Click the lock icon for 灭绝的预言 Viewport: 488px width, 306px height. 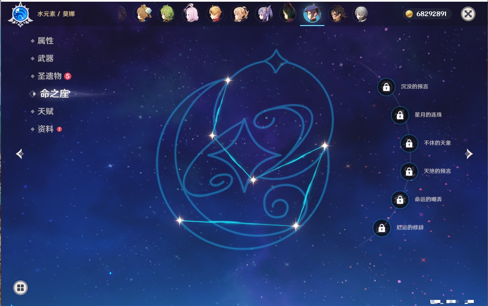click(409, 171)
